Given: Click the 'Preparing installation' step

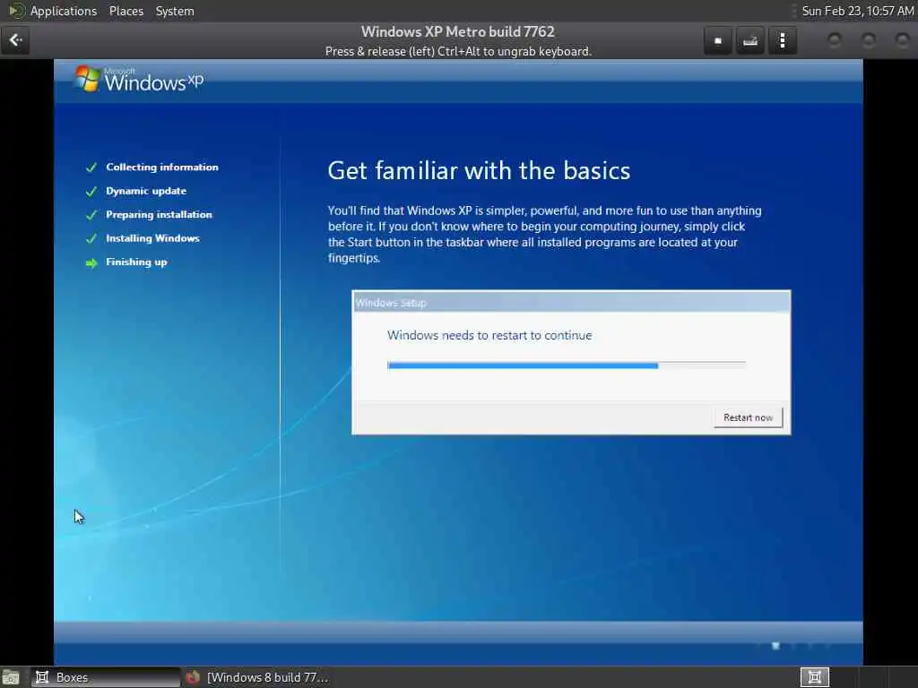Looking at the screenshot, I should point(160,215).
